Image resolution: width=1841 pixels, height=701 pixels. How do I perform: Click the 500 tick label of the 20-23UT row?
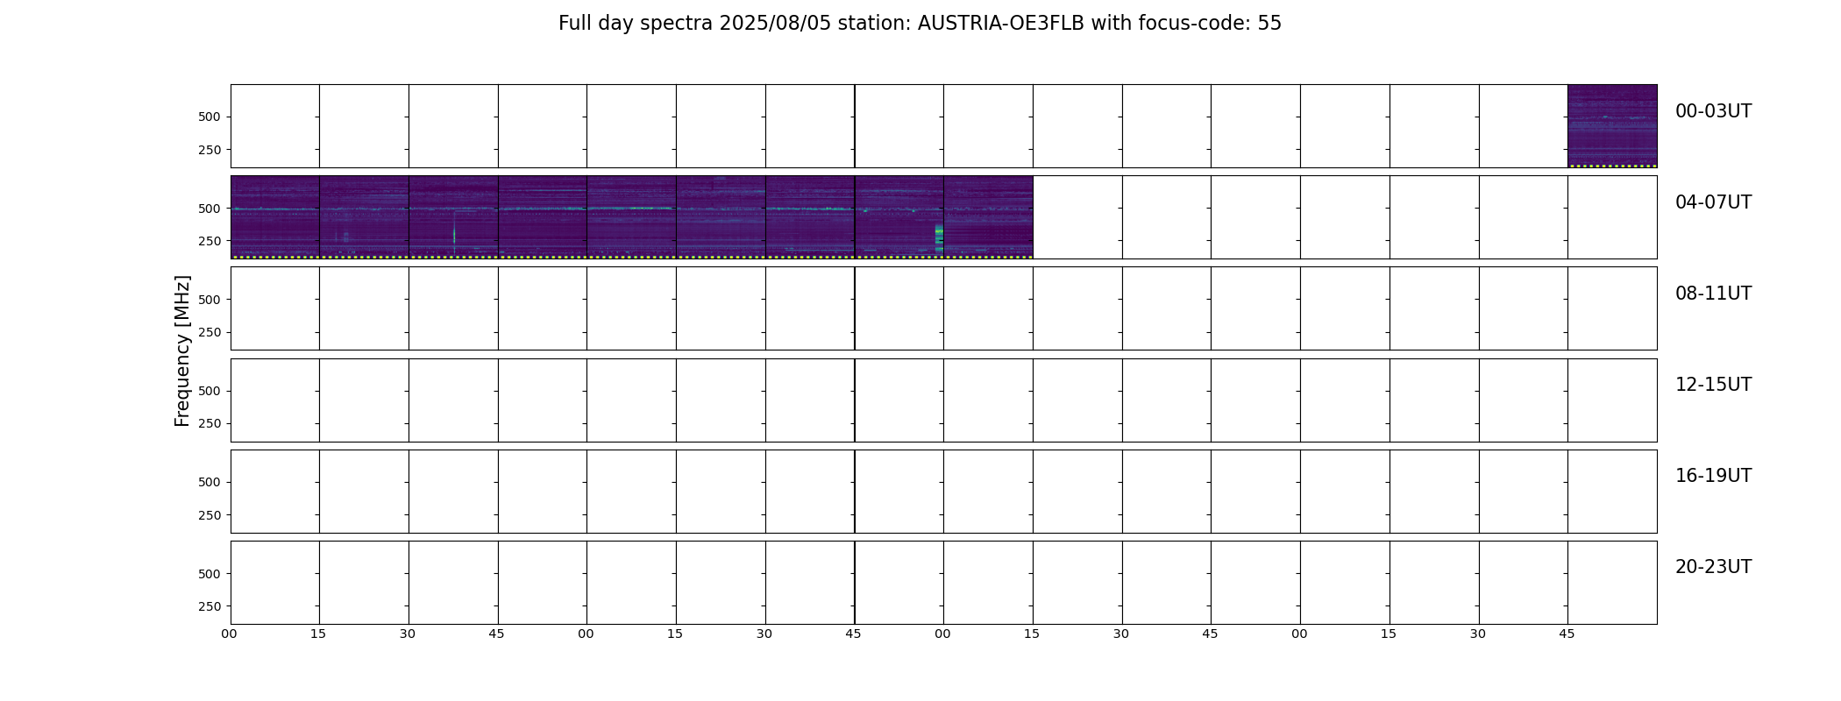[210, 574]
